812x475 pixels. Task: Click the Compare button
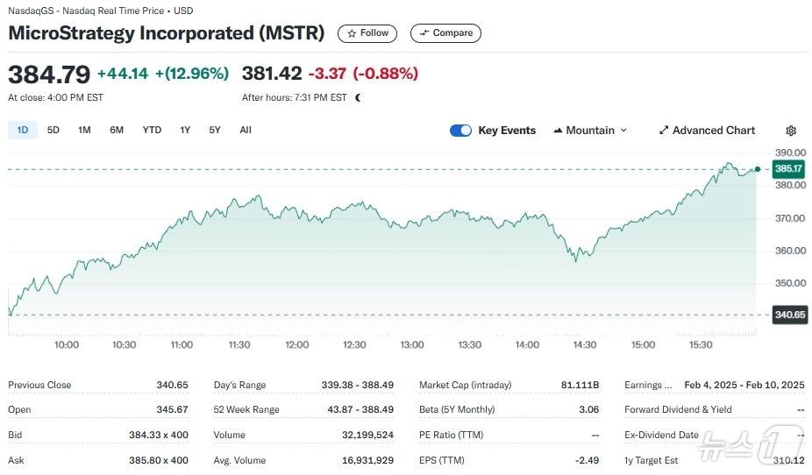tap(445, 33)
